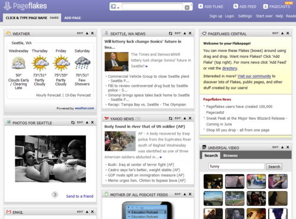Collapse the Yahoo News flake
This screenshot has height=219, width=296.
(x=185, y=118)
